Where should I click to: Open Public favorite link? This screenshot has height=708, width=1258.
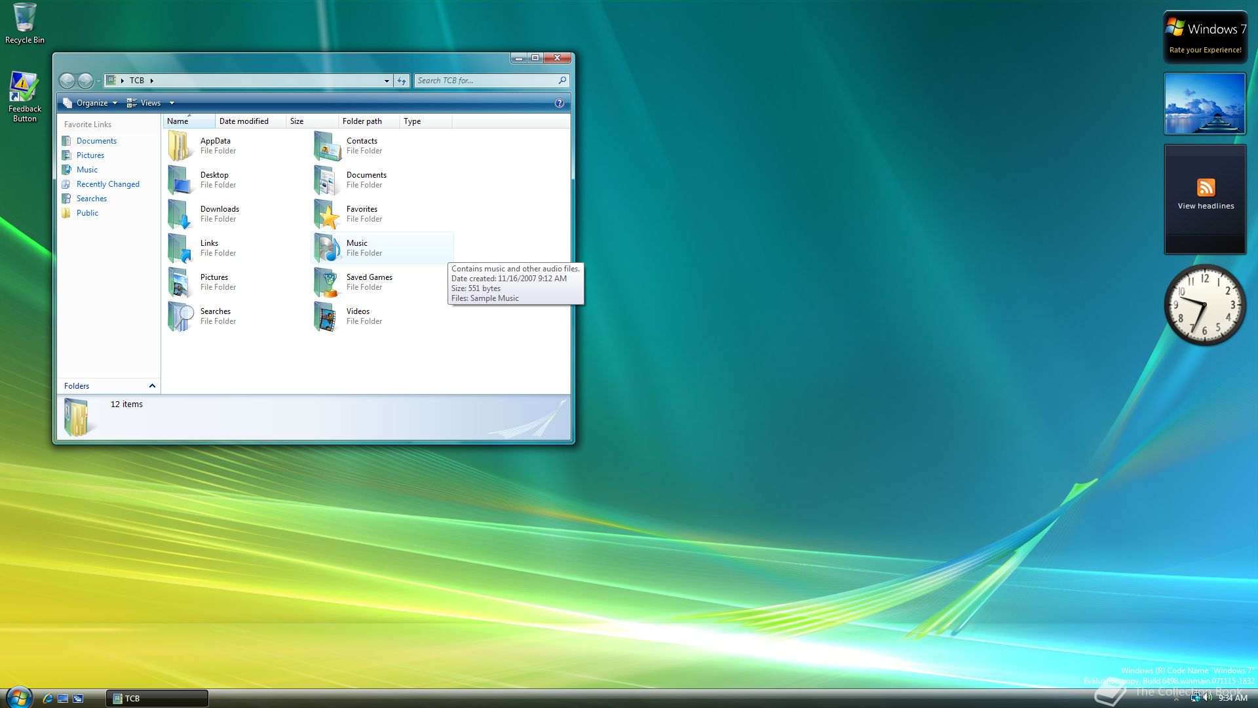(87, 213)
